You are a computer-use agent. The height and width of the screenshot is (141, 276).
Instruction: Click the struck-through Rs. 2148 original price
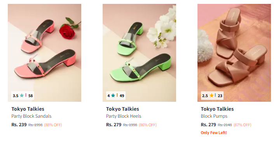point(225,125)
